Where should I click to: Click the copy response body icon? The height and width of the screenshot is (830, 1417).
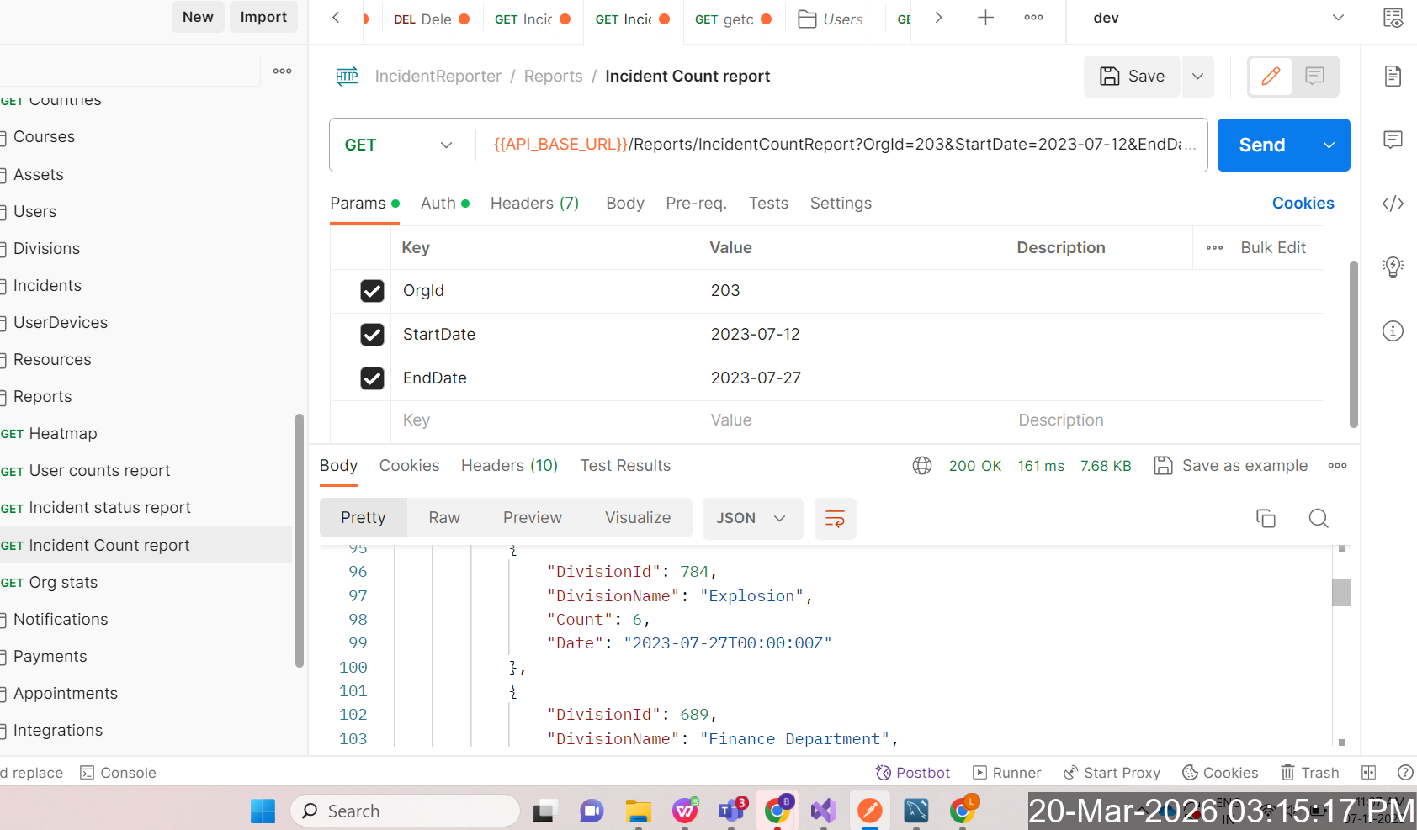1266,518
